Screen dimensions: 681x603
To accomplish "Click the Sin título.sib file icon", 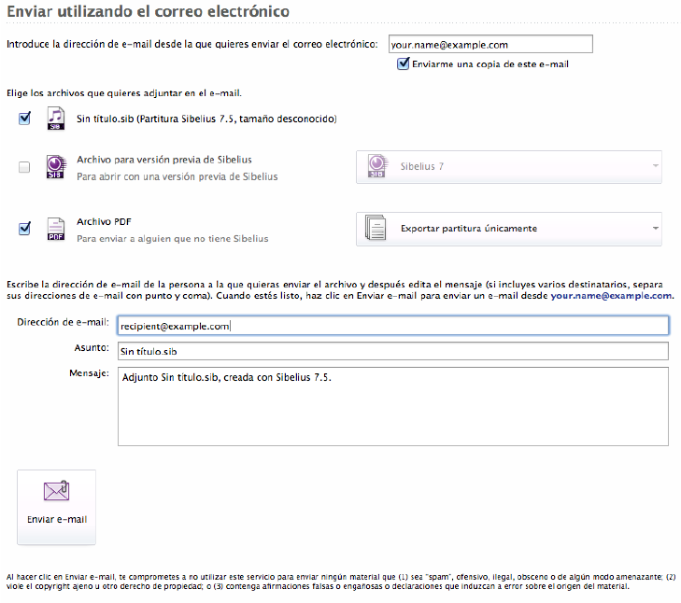I will pos(55,119).
